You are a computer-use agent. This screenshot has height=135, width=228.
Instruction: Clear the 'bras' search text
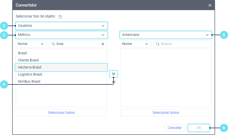[103, 44]
